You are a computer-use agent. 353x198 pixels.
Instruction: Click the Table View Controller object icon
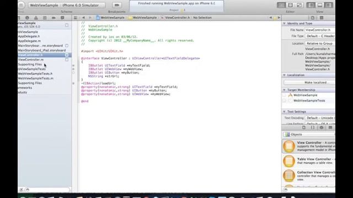click(289, 161)
